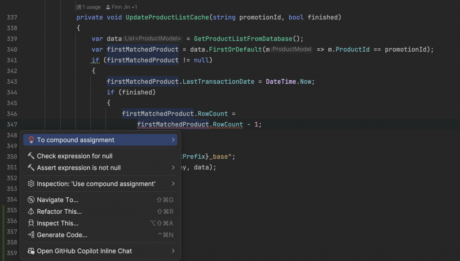Select Navigate To... menu entry

click(x=100, y=199)
